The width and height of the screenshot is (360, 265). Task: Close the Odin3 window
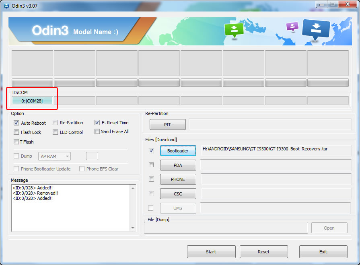348,4
